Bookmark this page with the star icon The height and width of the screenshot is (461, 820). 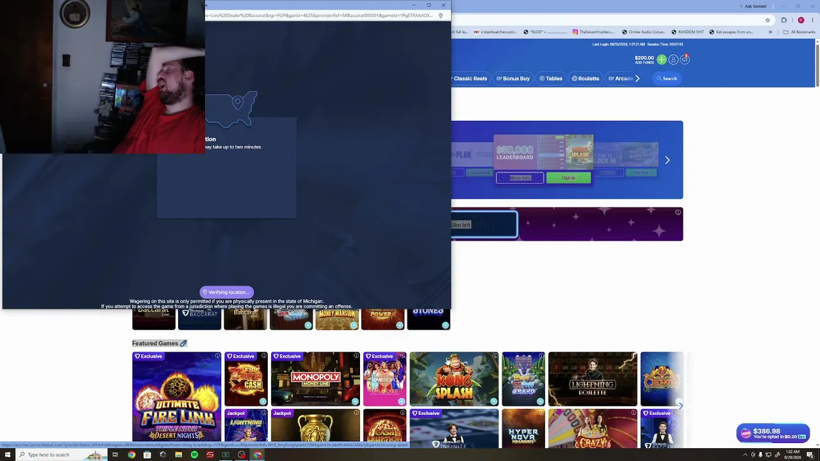pyautogui.click(x=767, y=20)
